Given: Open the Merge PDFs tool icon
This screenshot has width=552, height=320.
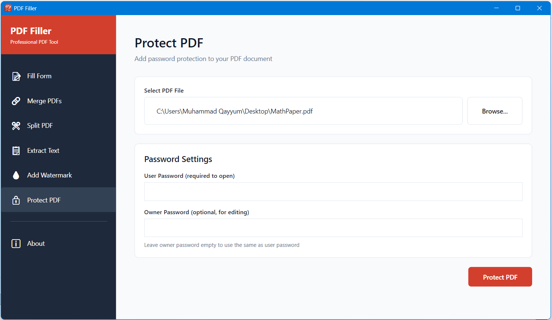Looking at the screenshot, I should click(16, 101).
